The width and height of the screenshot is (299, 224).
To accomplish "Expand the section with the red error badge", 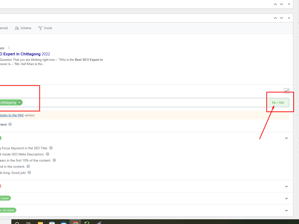I will click(286, 186).
